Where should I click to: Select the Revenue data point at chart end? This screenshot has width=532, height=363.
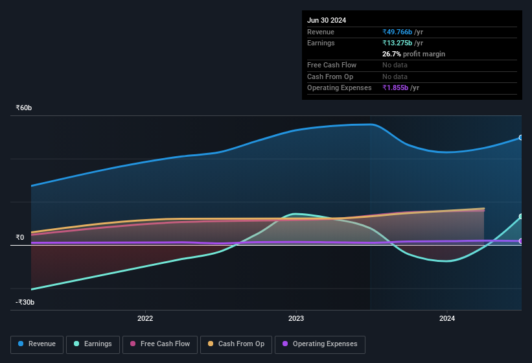521,137
